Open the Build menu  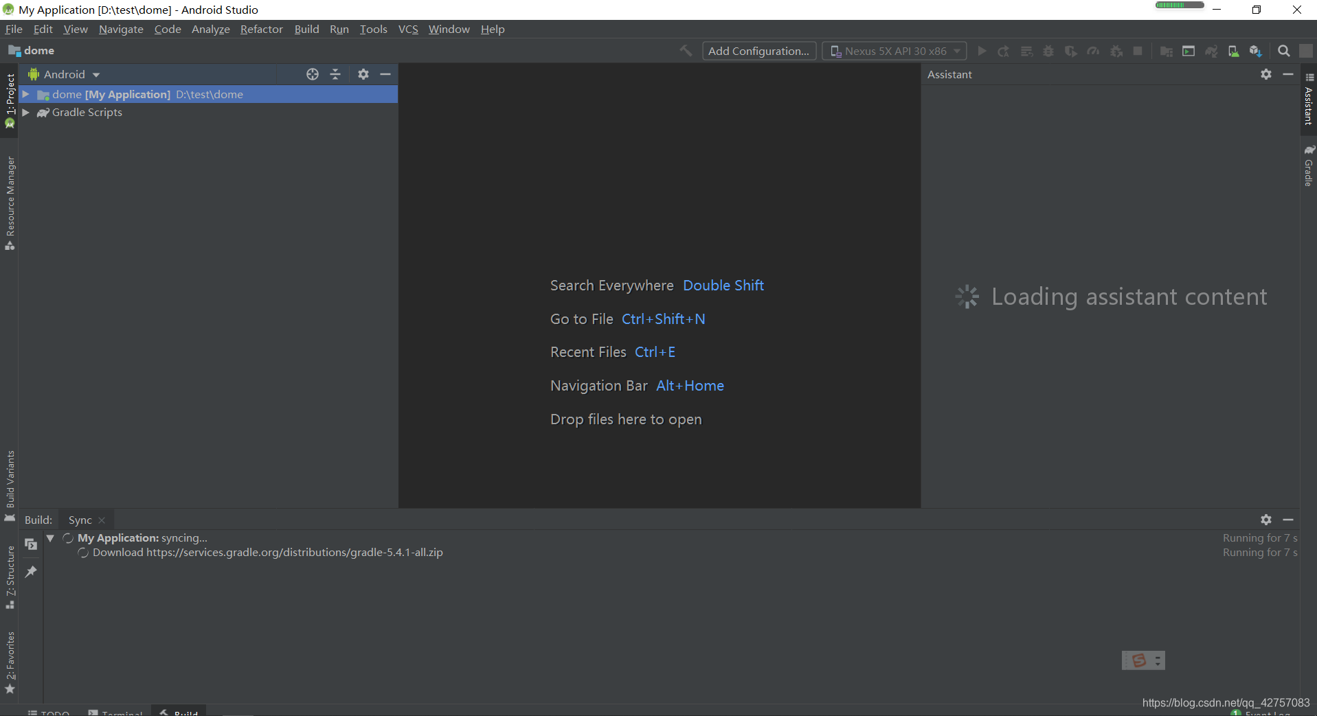click(x=306, y=29)
